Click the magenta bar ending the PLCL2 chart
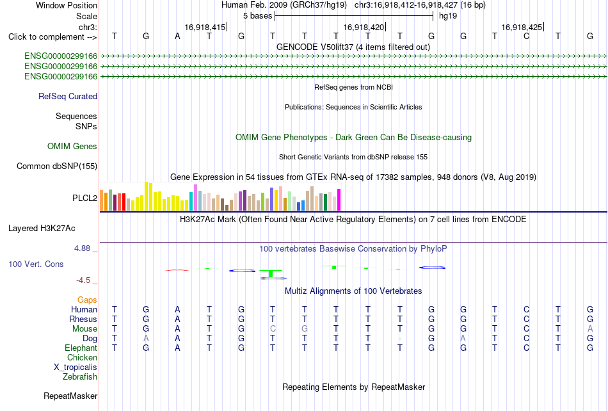The height and width of the screenshot is (411, 608). click(339, 200)
